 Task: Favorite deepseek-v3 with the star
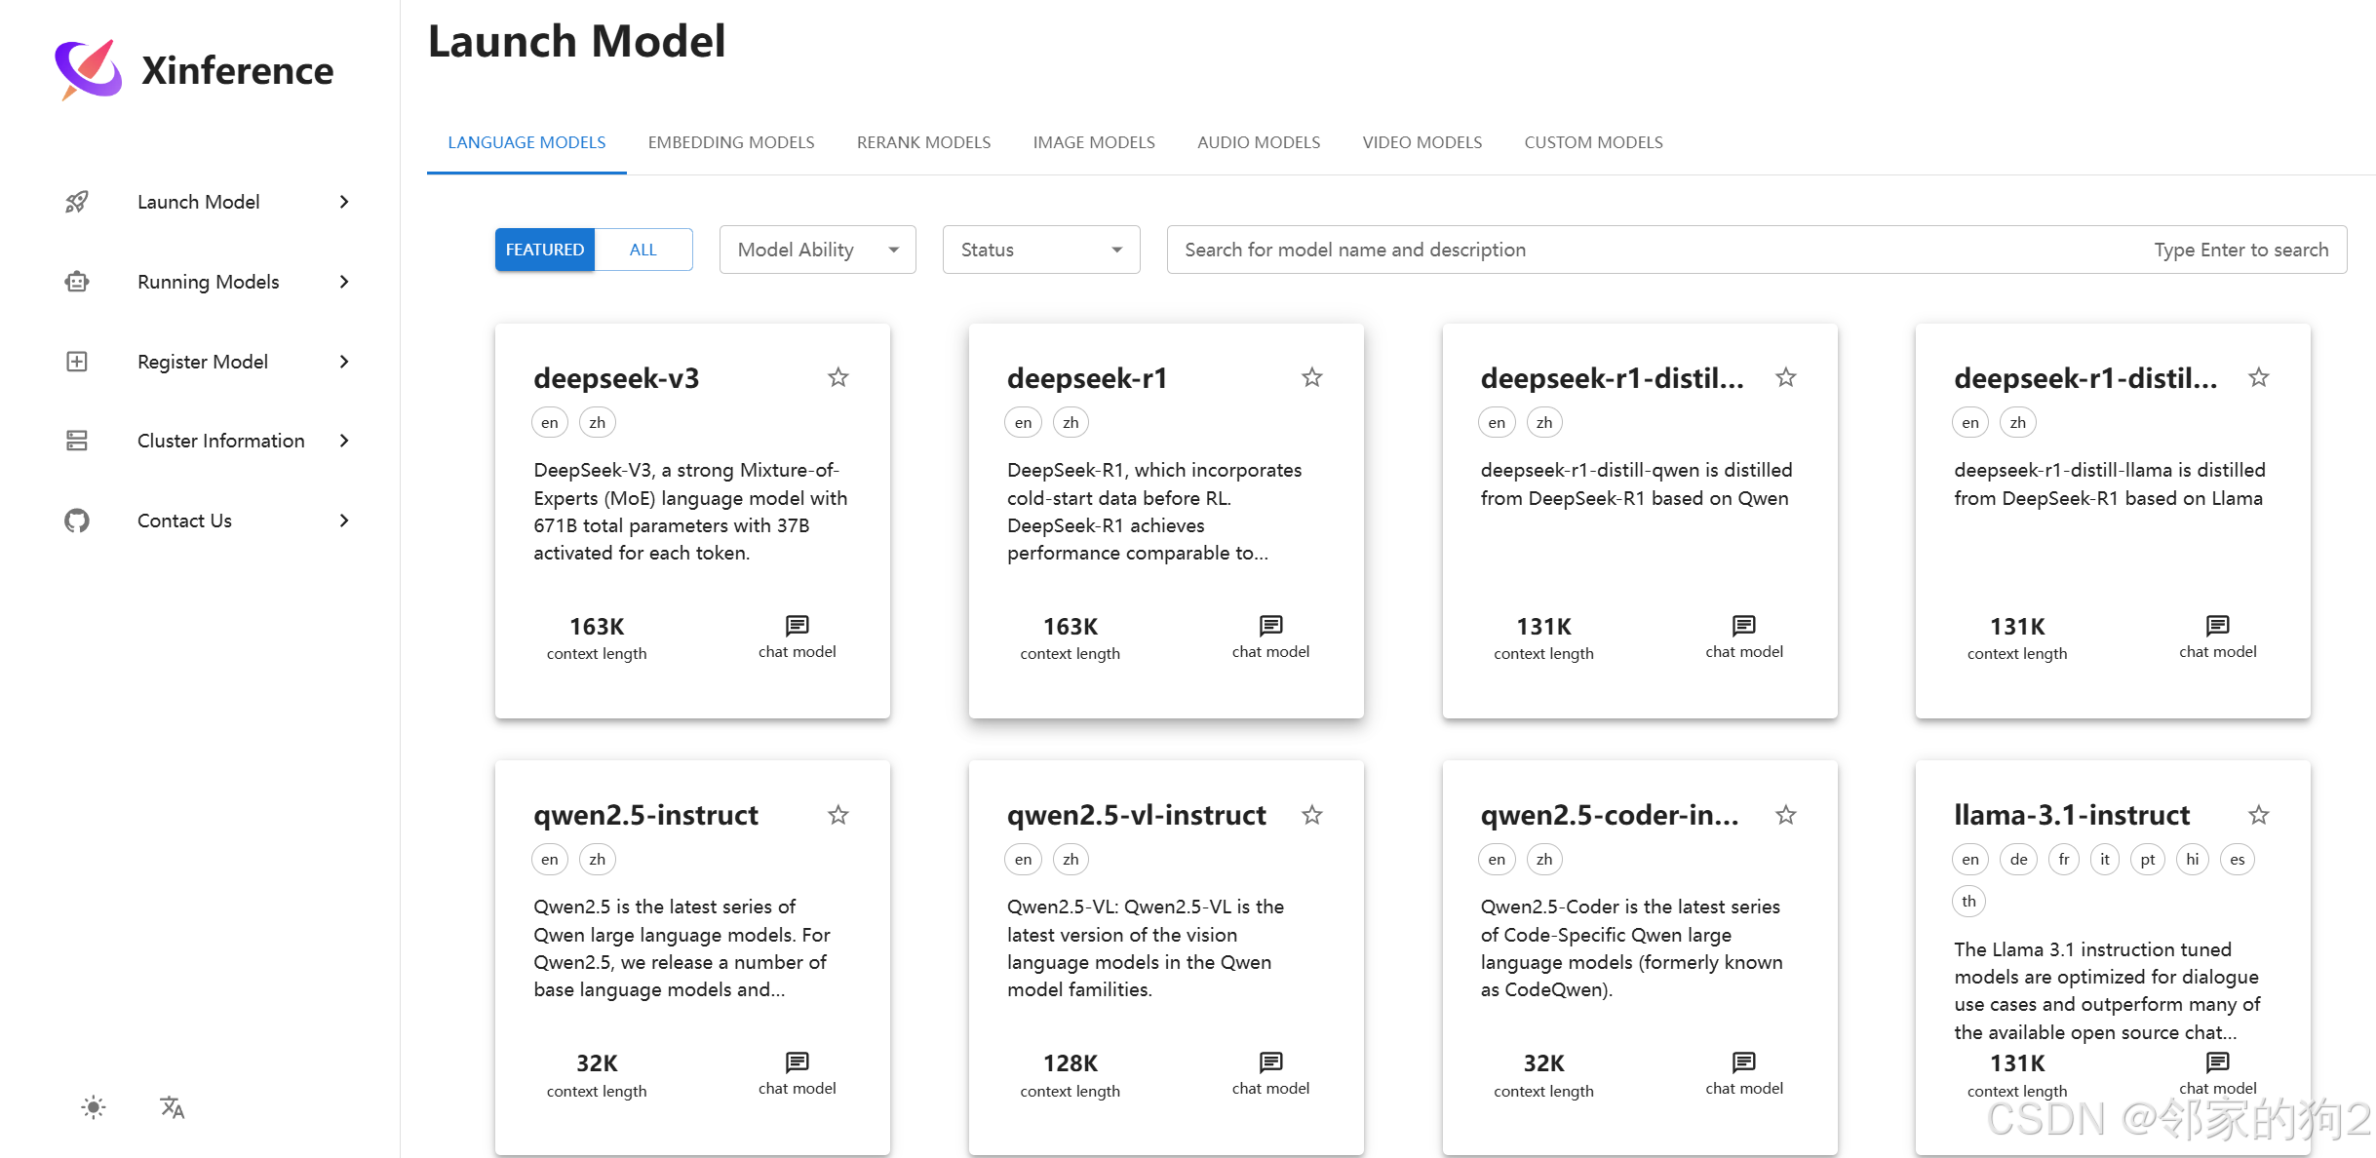[838, 377]
